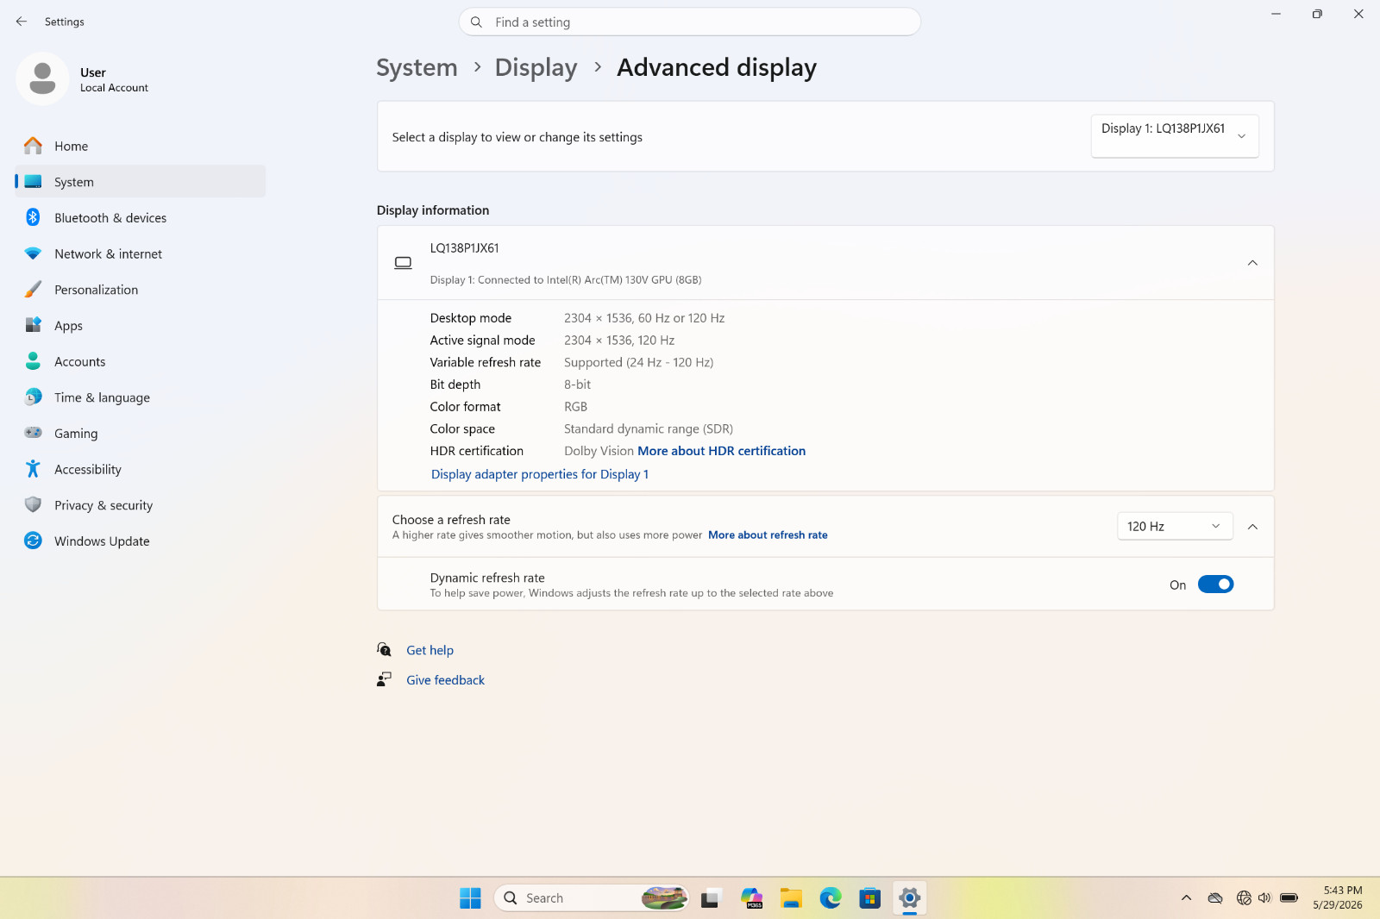Click the Accounts person icon
The width and height of the screenshot is (1380, 919).
pyautogui.click(x=33, y=361)
